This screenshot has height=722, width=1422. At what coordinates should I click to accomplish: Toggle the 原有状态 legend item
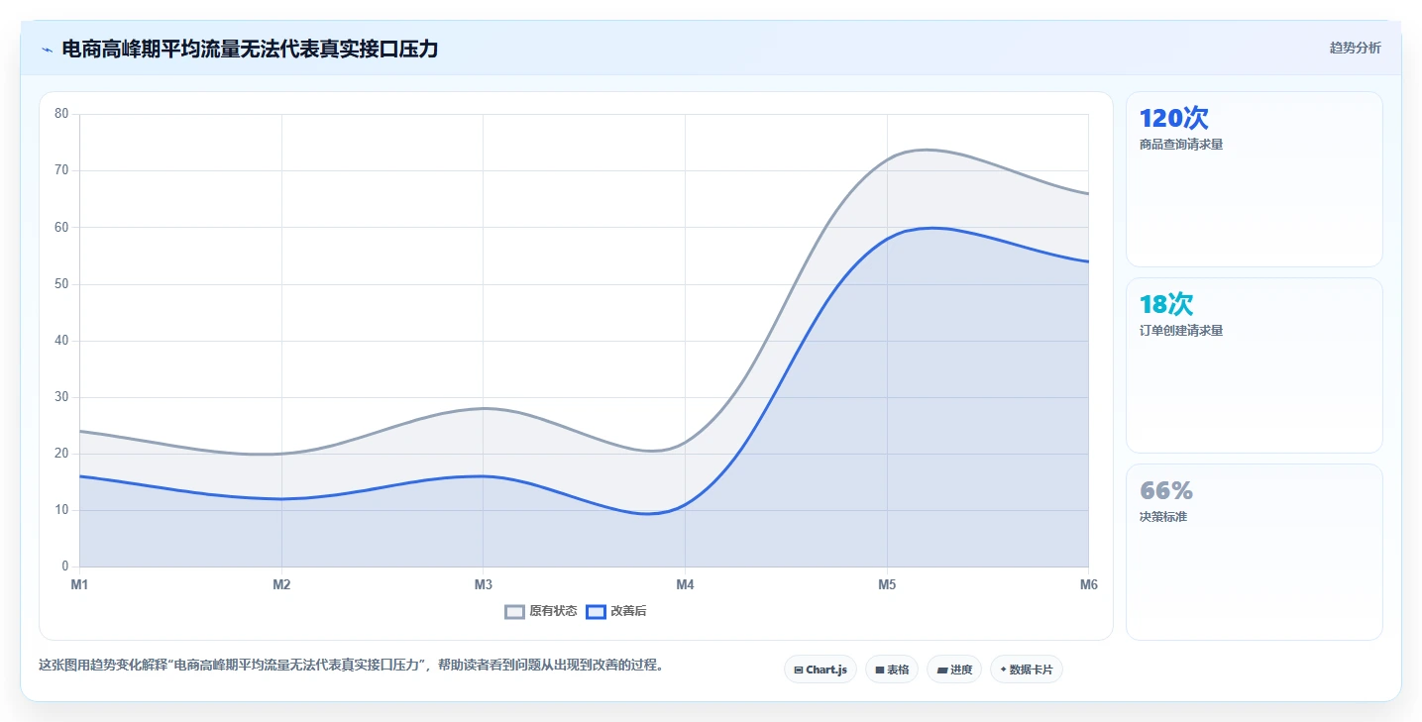point(541,611)
